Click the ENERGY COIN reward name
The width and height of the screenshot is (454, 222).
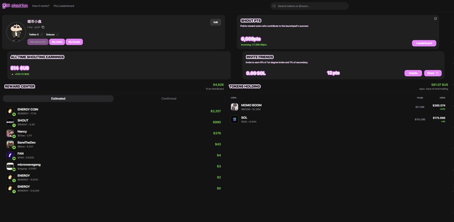[28, 109]
